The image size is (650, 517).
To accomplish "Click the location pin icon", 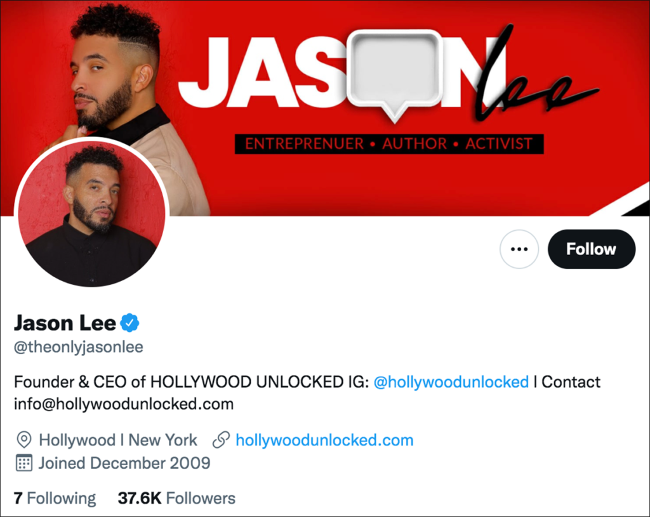I will [x=24, y=440].
